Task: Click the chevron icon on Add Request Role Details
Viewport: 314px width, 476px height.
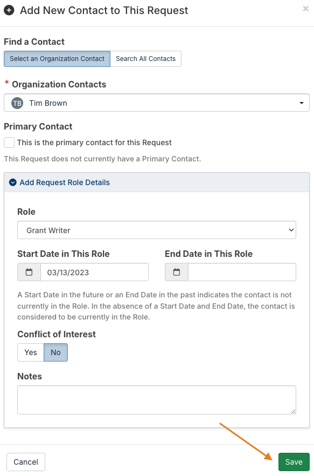Action: click(x=13, y=182)
